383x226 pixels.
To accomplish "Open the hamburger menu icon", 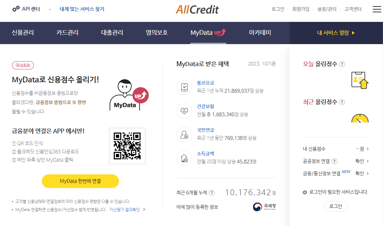I will pos(376,9).
